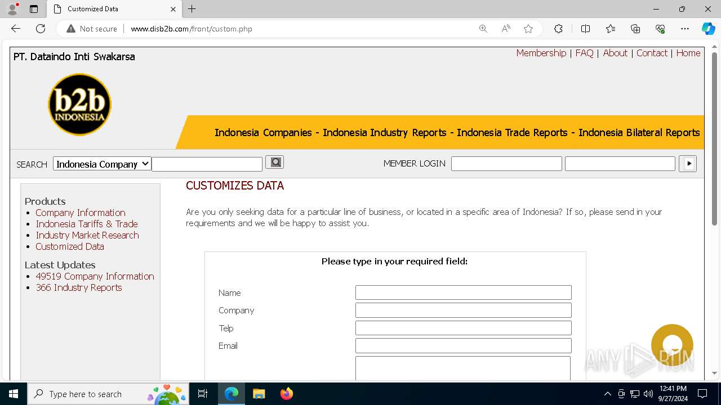Image resolution: width=721 pixels, height=405 pixels.
Task: Open the Copilot sidebar icon
Action: 708,29
